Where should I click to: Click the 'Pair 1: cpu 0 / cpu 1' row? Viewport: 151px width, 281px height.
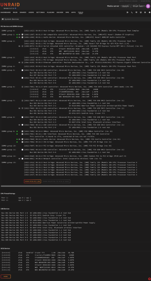16,197
